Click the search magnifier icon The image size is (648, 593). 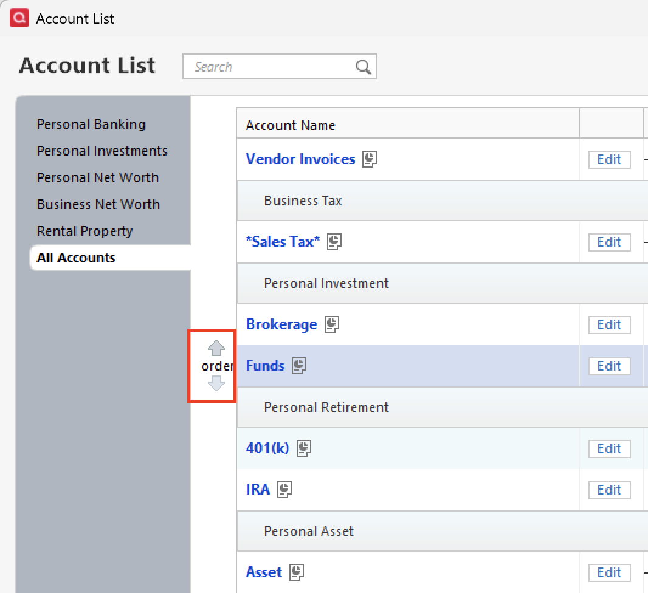click(x=363, y=67)
